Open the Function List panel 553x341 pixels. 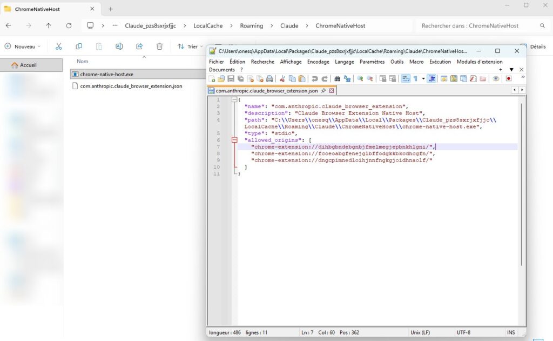coord(473,79)
